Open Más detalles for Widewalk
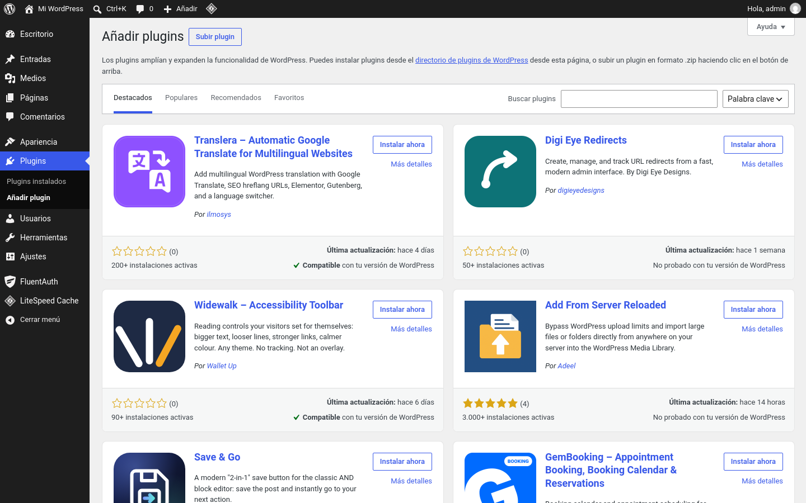806x503 pixels. 411,329
